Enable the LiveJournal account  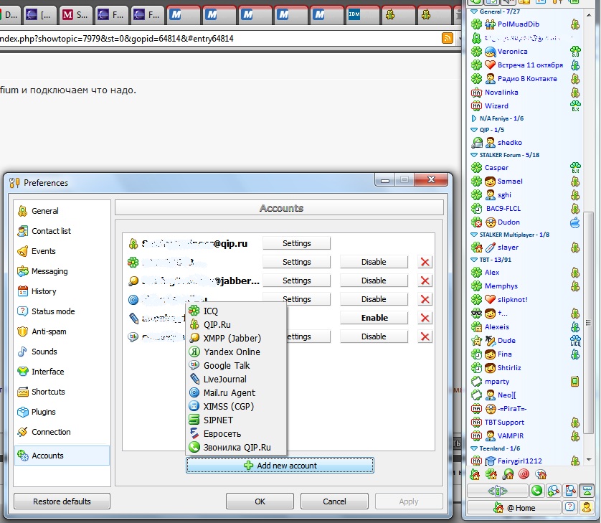[374, 318]
